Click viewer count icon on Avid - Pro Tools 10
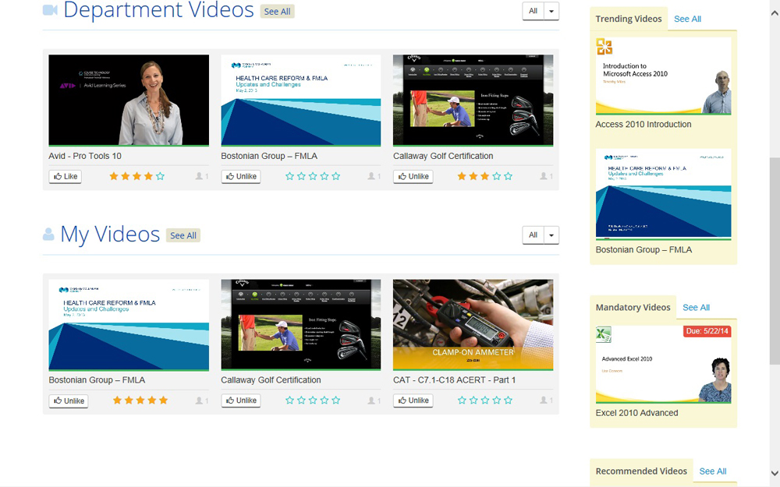Image resolution: width=780 pixels, height=487 pixels. 199,176
